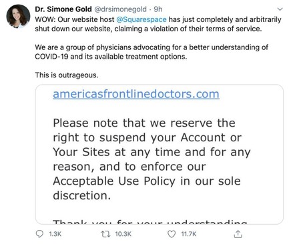Click the reply speech bubble icon

[39, 234]
